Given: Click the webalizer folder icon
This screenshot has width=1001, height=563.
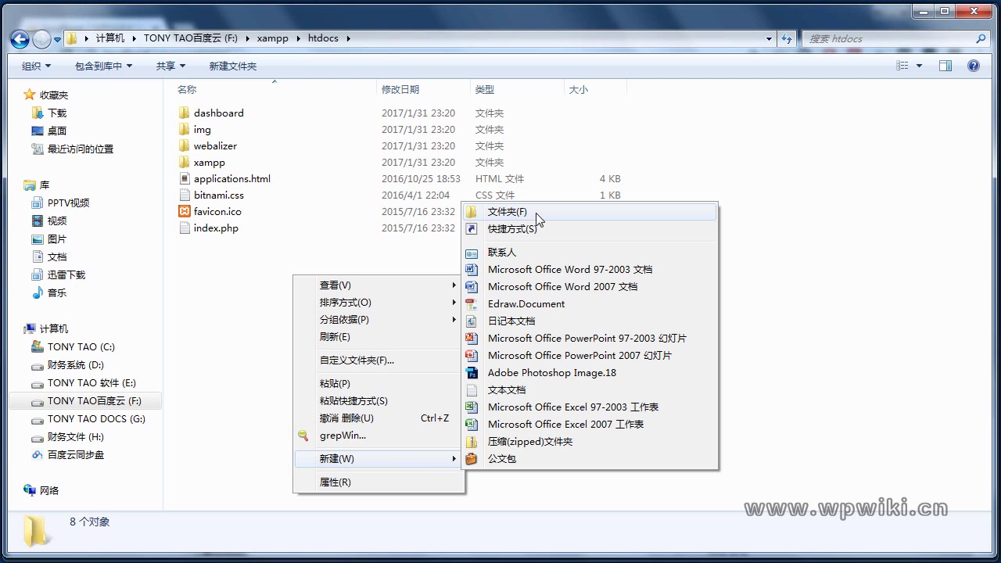Looking at the screenshot, I should [x=184, y=145].
